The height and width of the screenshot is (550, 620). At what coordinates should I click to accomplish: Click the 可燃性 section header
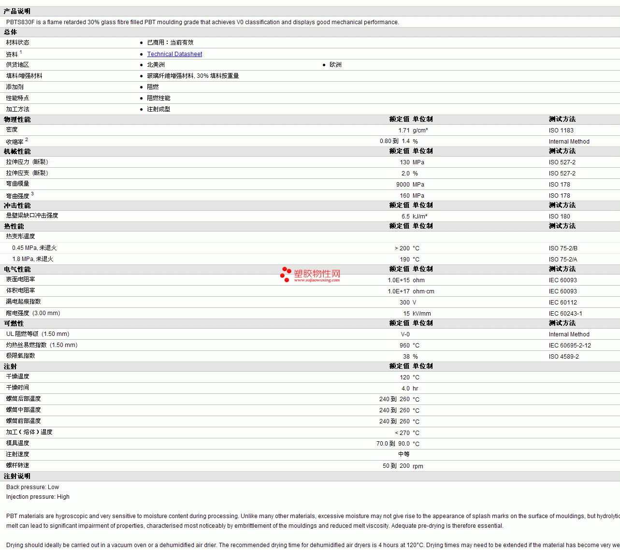tap(14, 323)
